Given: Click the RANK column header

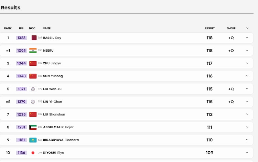Looking at the screenshot, I should click(8, 28).
